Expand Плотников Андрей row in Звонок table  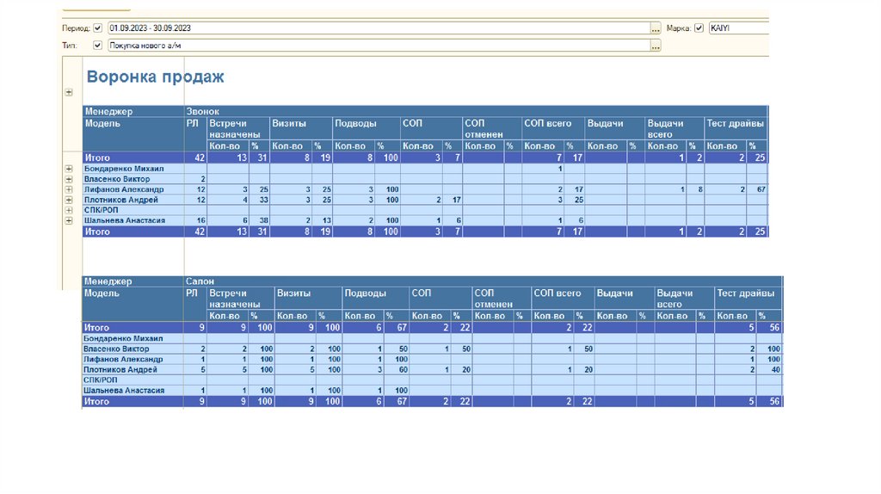(x=69, y=200)
